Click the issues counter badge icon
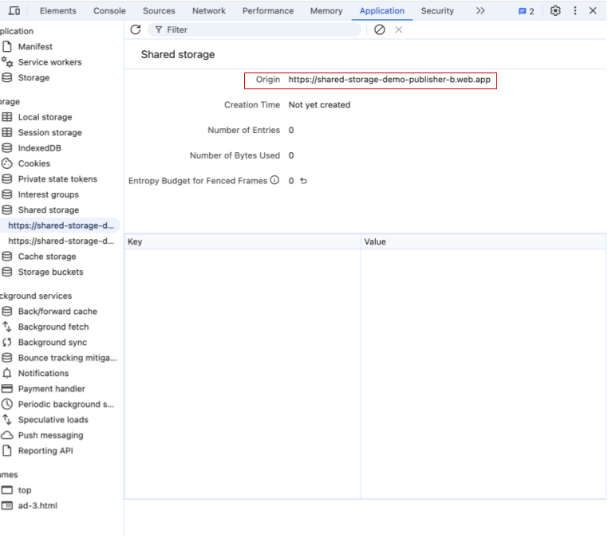The height and width of the screenshot is (537, 608). [x=526, y=11]
